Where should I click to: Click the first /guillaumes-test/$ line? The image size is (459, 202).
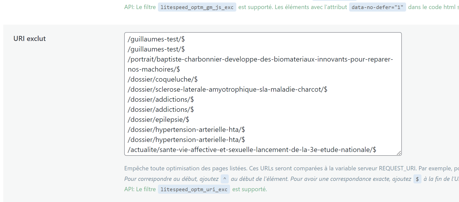[x=156, y=39]
